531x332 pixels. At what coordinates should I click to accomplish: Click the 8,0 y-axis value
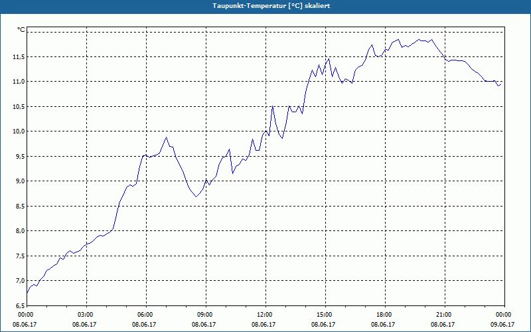pyautogui.click(x=20, y=231)
